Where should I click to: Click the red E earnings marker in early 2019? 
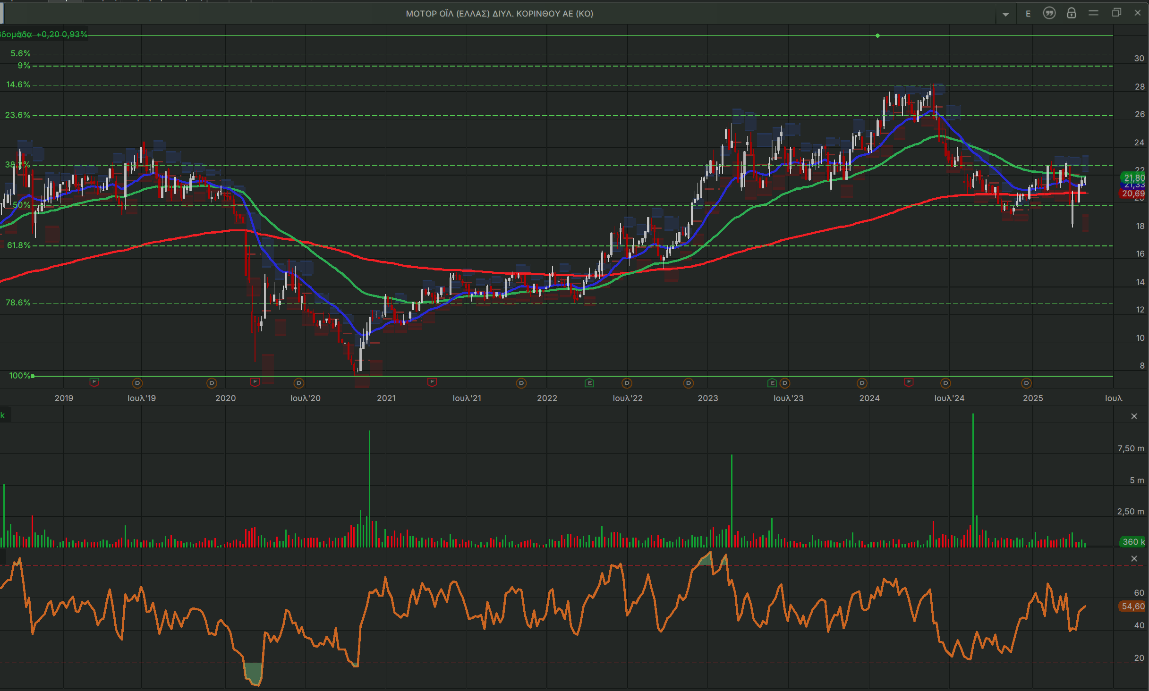tap(94, 382)
